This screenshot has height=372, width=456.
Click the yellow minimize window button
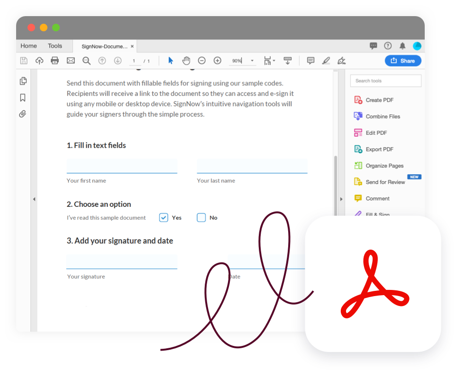coord(44,28)
